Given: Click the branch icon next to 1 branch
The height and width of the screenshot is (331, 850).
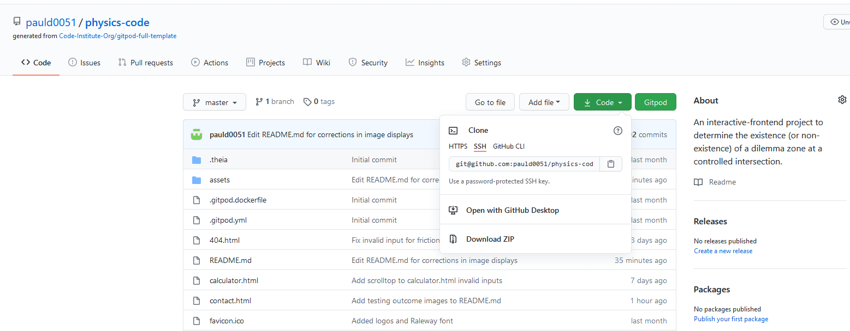Looking at the screenshot, I should coord(259,102).
